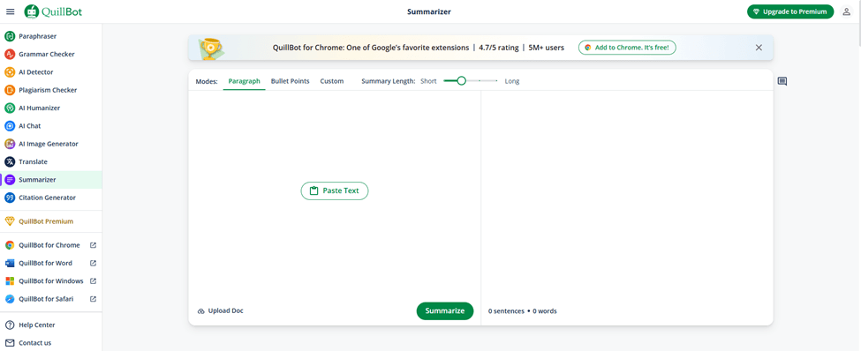
Task: Click the AI Humanizer sidebar icon
Action: point(10,108)
